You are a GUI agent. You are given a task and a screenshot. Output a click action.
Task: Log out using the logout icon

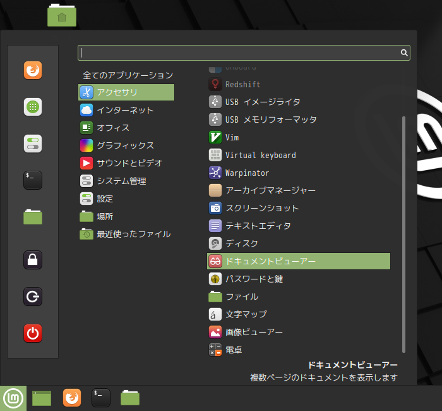tap(33, 297)
